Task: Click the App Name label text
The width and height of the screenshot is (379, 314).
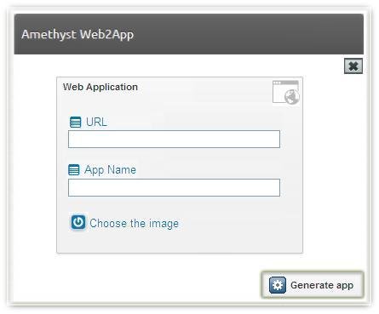Action: [110, 170]
